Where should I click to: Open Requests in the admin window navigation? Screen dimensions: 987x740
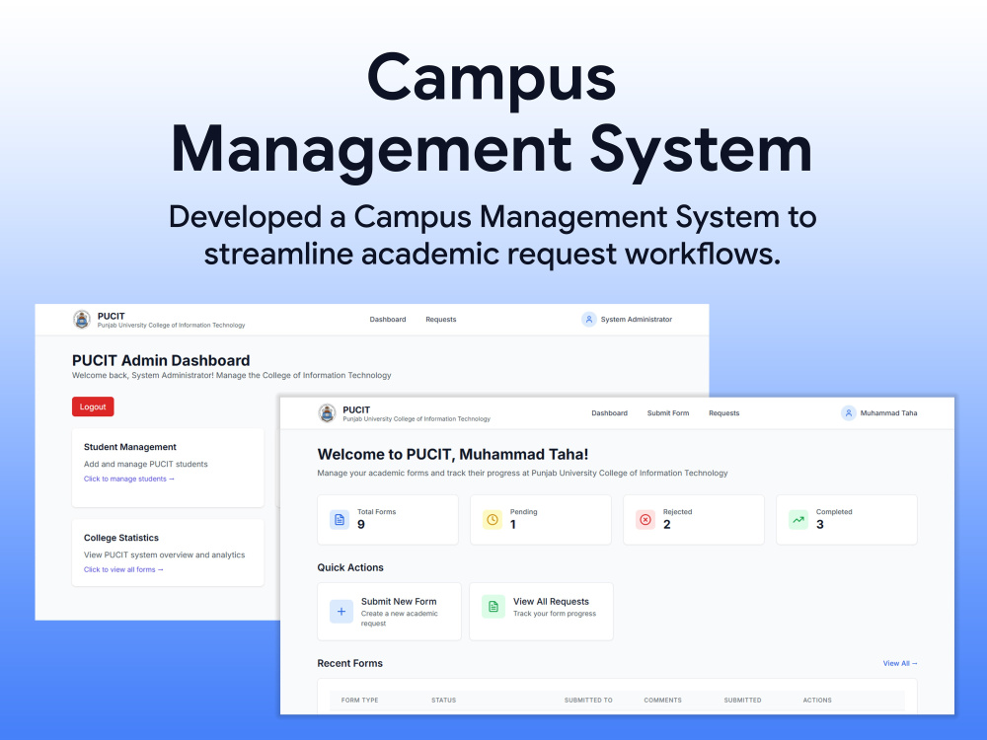point(440,320)
